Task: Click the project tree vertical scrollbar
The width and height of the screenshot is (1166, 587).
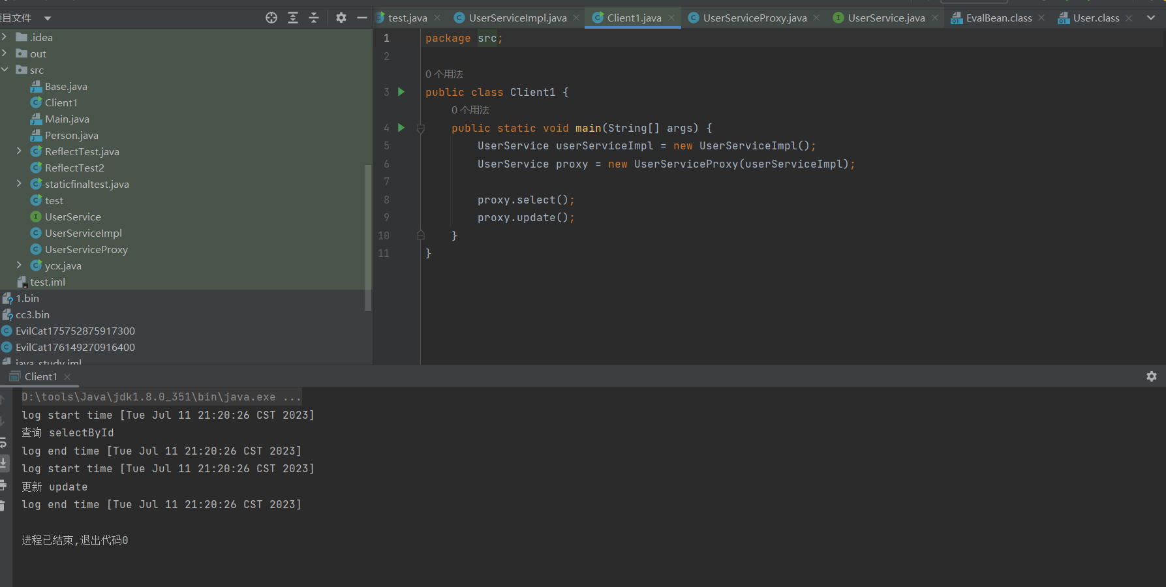Action: coord(368,238)
